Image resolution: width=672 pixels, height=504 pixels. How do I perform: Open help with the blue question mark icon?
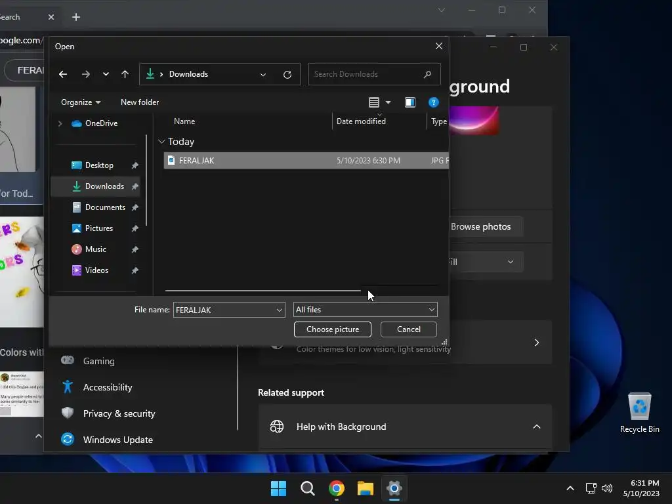coord(433,102)
